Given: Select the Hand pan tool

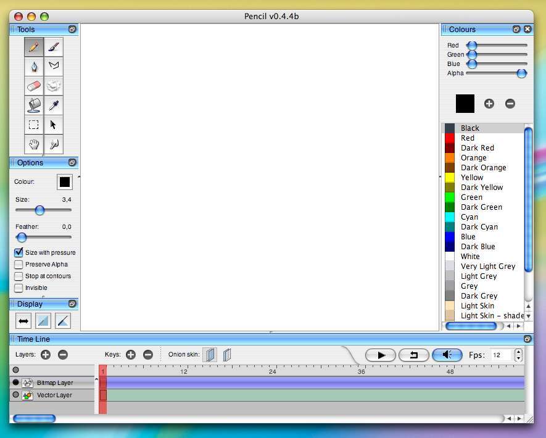Looking at the screenshot, I should pos(34,144).
